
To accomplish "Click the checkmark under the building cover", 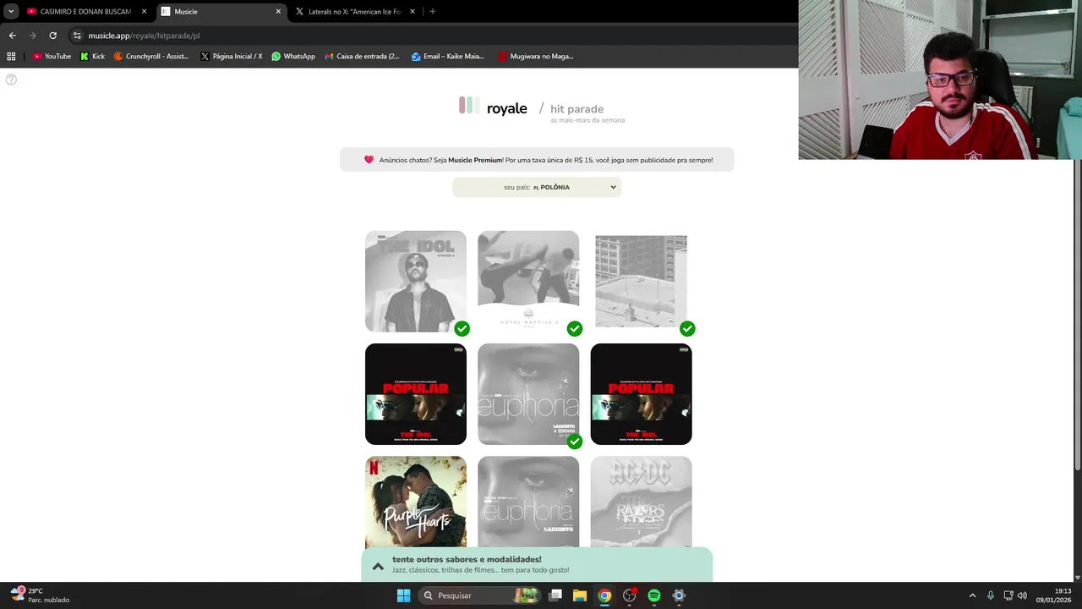I will pyautogui.click(x=687, y=328).
